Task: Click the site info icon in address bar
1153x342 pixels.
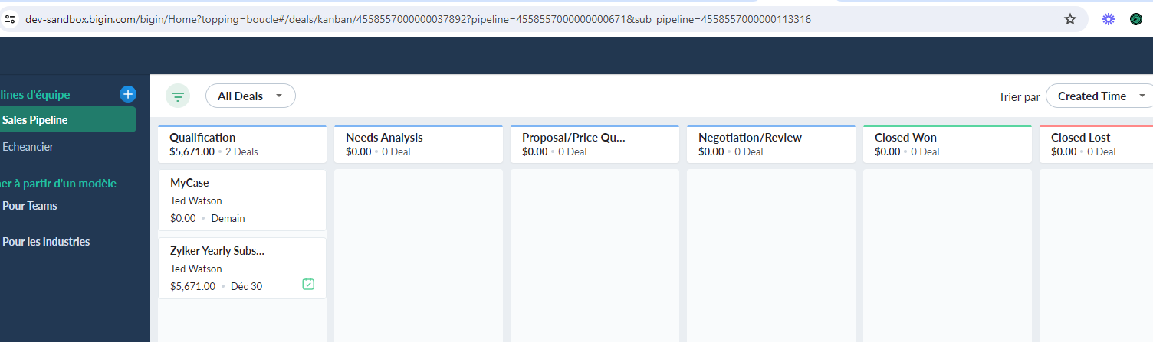Action: 10,19
